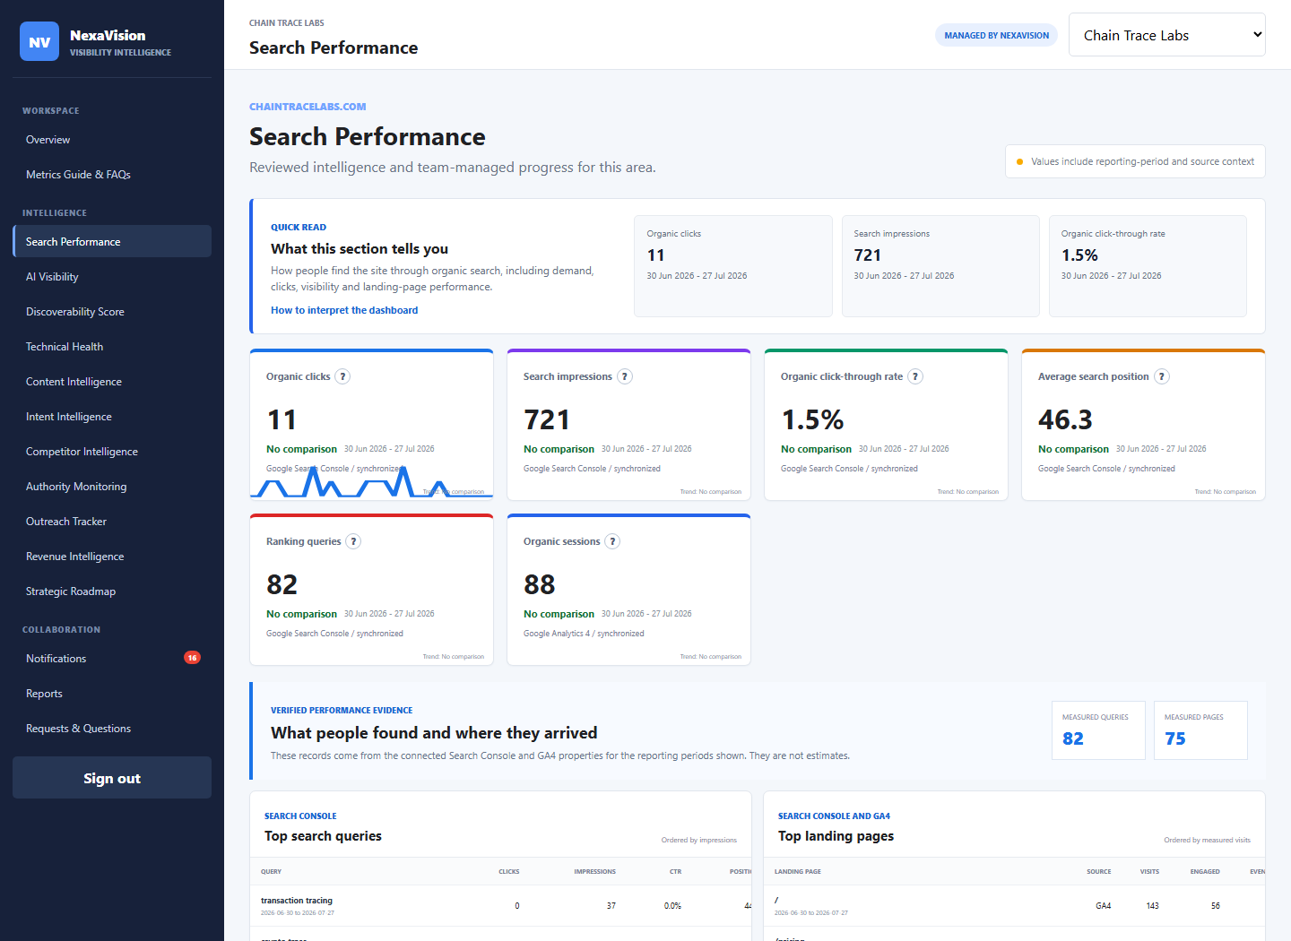Viewport: 1291px width, 941px height.
Task: Follow How to interpret the dashboard link
Action: (344, 310)
